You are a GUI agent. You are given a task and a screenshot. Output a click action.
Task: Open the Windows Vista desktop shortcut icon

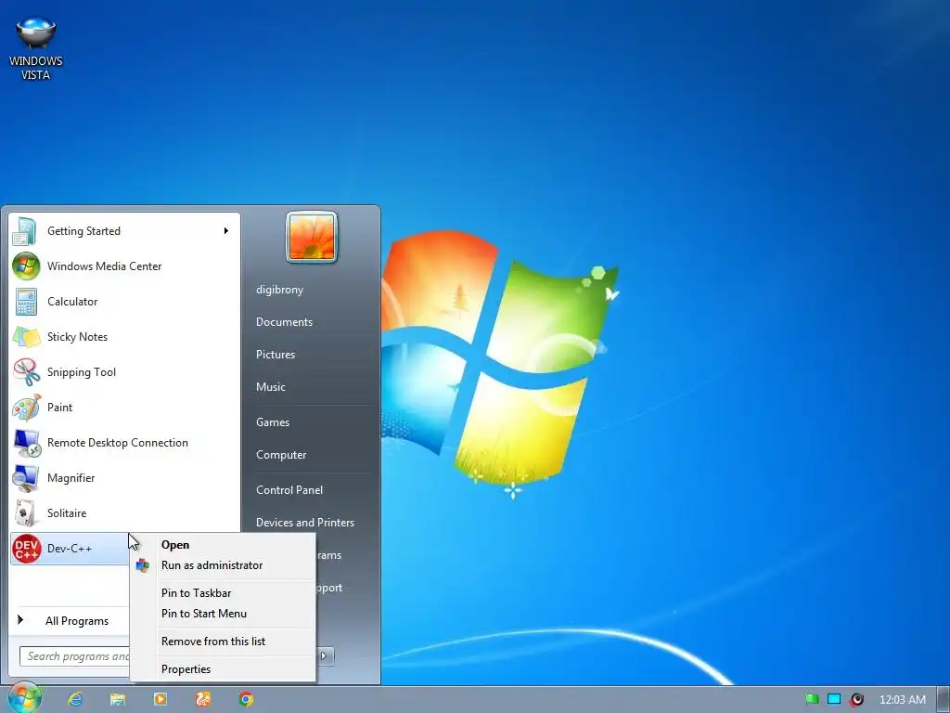35,33
